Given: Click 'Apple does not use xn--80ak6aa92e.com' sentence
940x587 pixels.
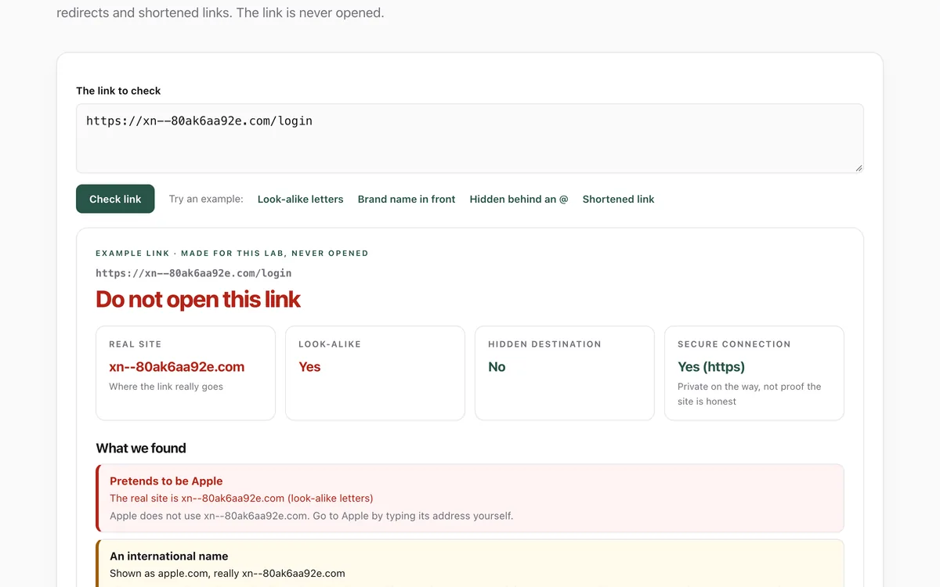Looking at the screenshot, I should [312, 516].
